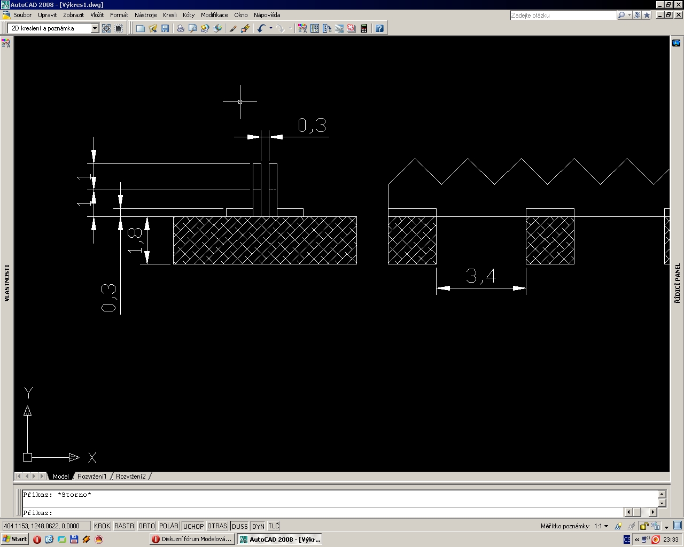684x547 pixels.
Task: Open the Plot Preview icon
Action: 192,28
